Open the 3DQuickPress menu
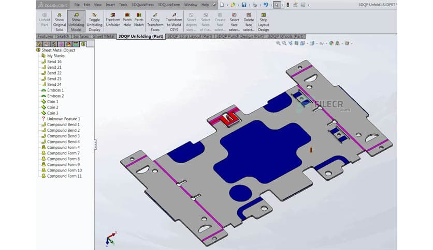 [x=142, y=5]
